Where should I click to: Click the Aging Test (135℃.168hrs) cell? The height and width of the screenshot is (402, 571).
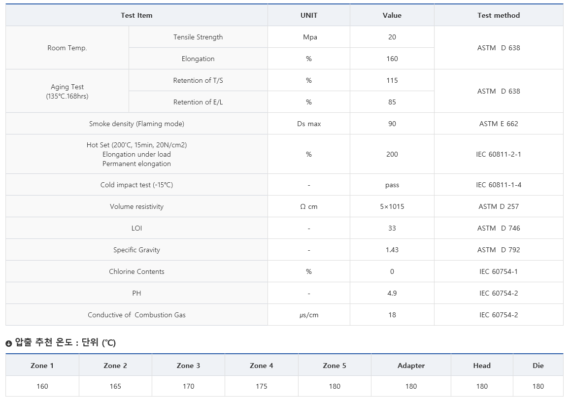coord(67,91)
